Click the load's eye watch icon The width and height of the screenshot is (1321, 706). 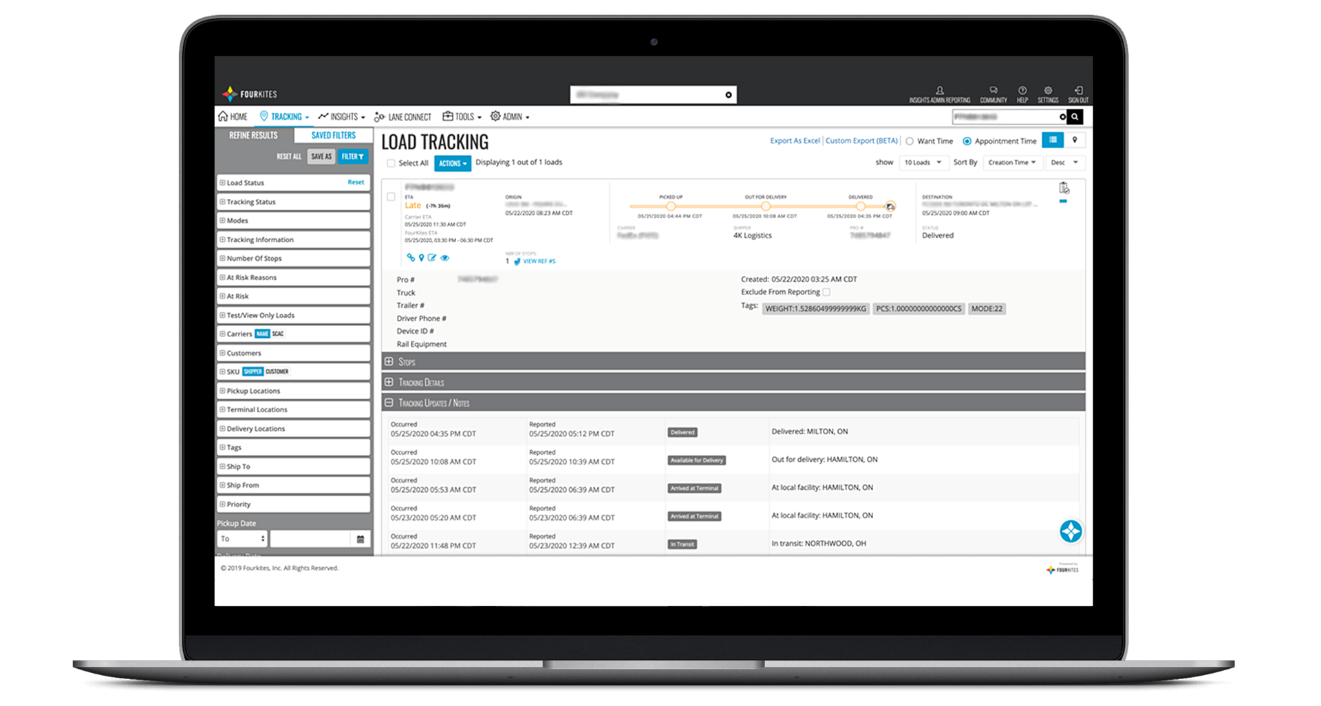tap(445, 258)
